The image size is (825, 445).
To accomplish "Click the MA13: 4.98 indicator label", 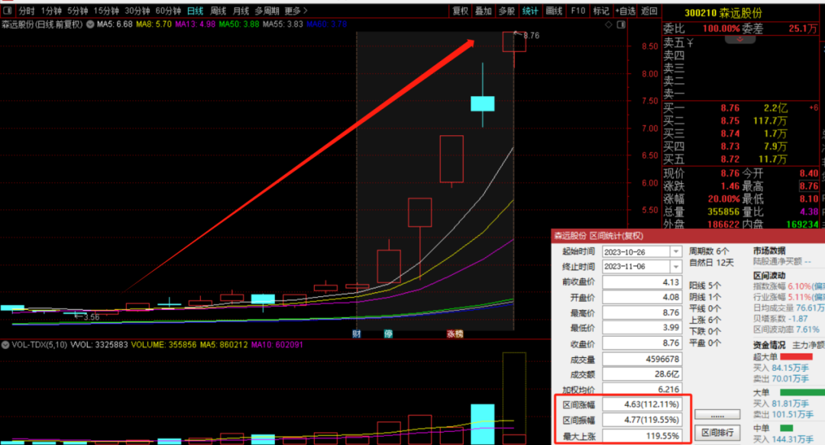I will click(195, 24).
